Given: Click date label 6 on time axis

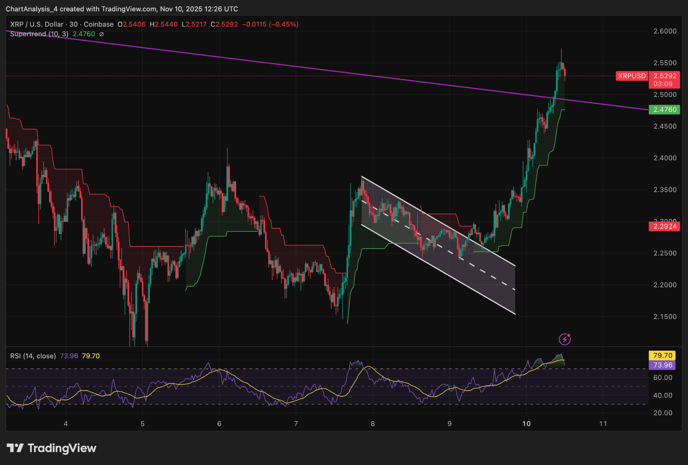Looking at the screenshot, I should coord(219,423).
